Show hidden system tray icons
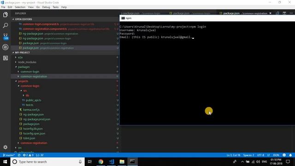295x166 pixels. pos(242,162)
